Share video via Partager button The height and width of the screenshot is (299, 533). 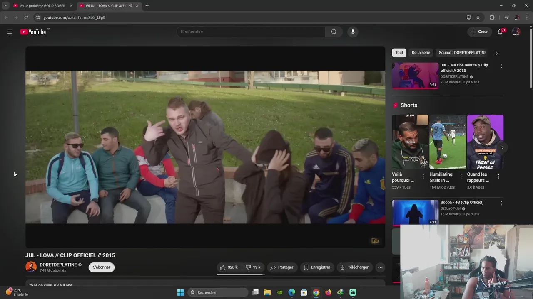282,267
